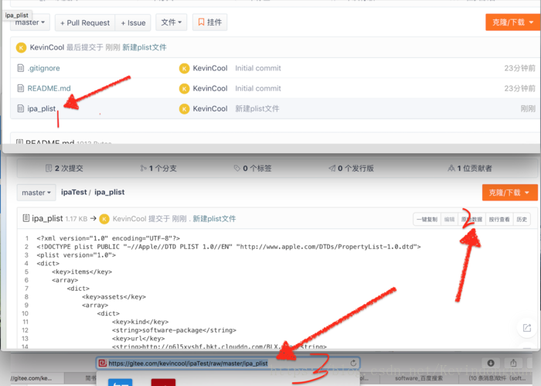Image resolution: width=541 pixels, height=386 pixels.
Task: Click the Safari downloads icon
Action: pyautogui.click(x=491, y=364)
